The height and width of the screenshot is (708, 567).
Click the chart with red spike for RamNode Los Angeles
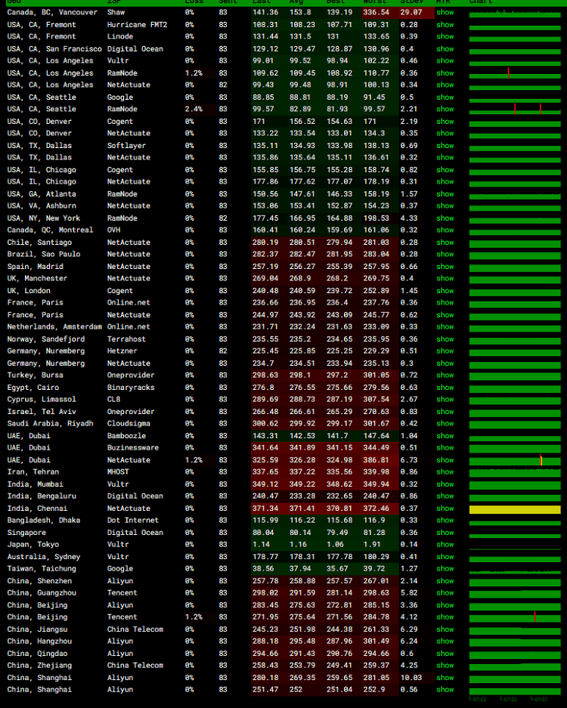(515, 73)
